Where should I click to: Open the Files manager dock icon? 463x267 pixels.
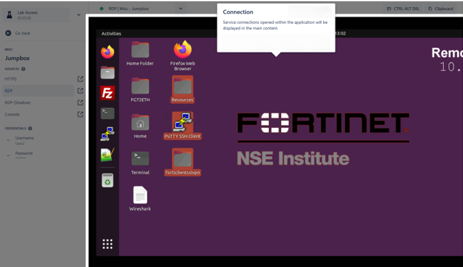(108, 73)
